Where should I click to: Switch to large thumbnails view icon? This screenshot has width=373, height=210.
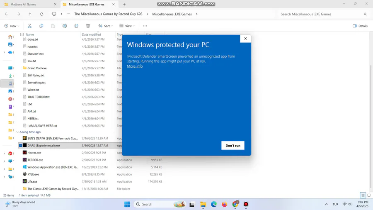click(369, 195)
